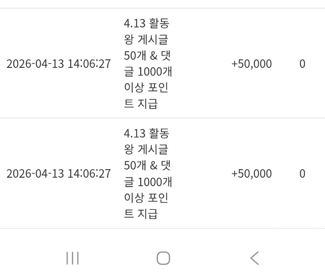
Task: Click the +50,000 amount in the upper row
Action: pyautogui.click(x=251, y=64)
